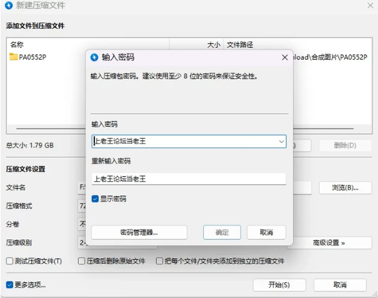Open 高级设置 expander button
This screenshot has width=378, height=298.
click(x=329, y=243)
